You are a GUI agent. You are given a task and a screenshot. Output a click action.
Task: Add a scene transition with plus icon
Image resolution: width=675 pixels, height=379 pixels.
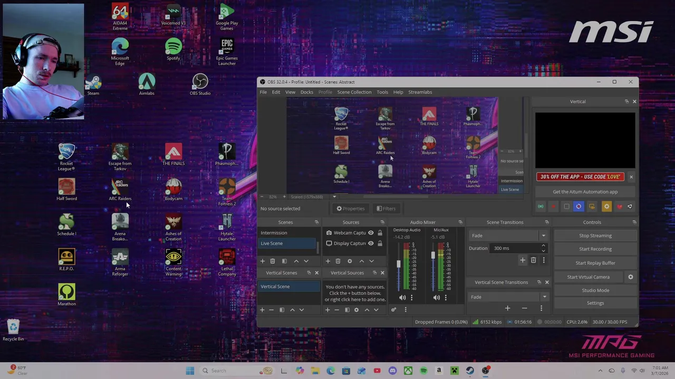click(523, 260)
